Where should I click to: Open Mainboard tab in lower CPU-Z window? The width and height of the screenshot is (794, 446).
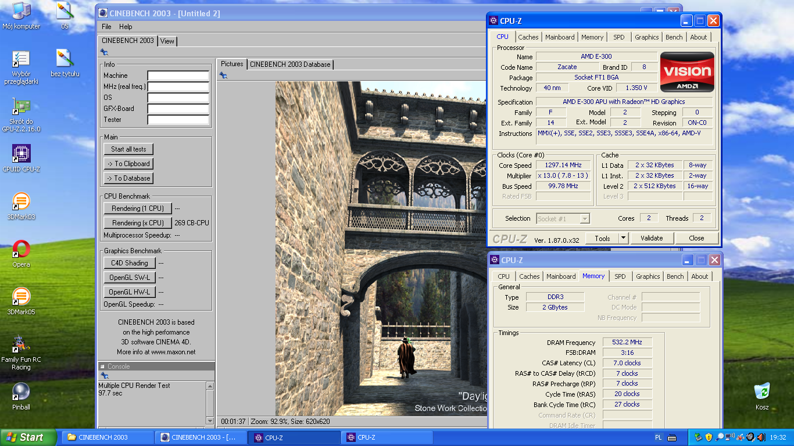point(561,276)
